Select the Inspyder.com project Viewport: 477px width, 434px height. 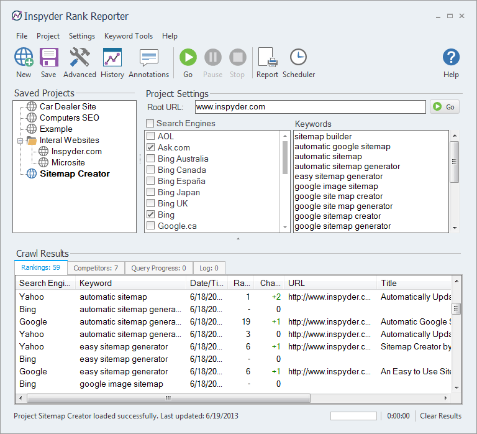pyautogui.click(x=76, y=152)
